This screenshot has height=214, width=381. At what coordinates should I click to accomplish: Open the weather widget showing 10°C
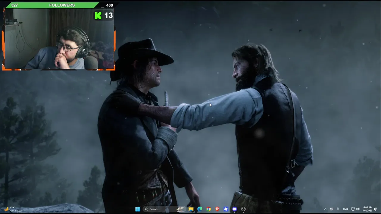pos(13,209)
